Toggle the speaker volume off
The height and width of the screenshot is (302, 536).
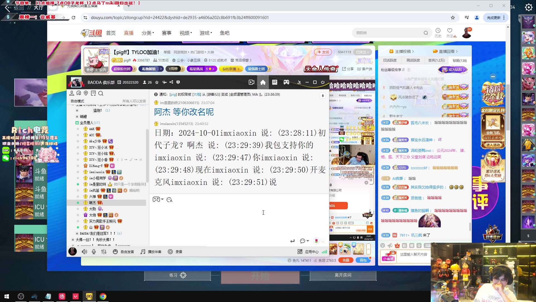(x=85, y=252)
